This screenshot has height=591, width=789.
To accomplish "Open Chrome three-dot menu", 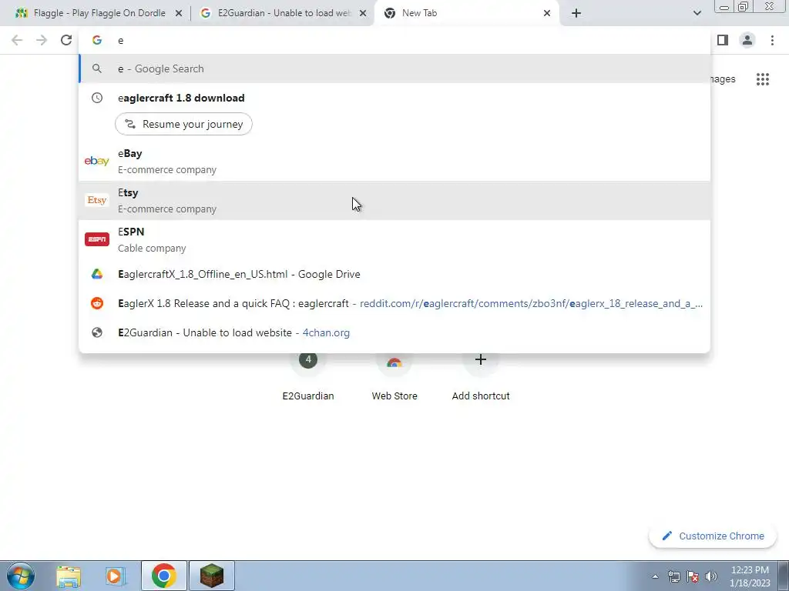I will click(772, 40).
